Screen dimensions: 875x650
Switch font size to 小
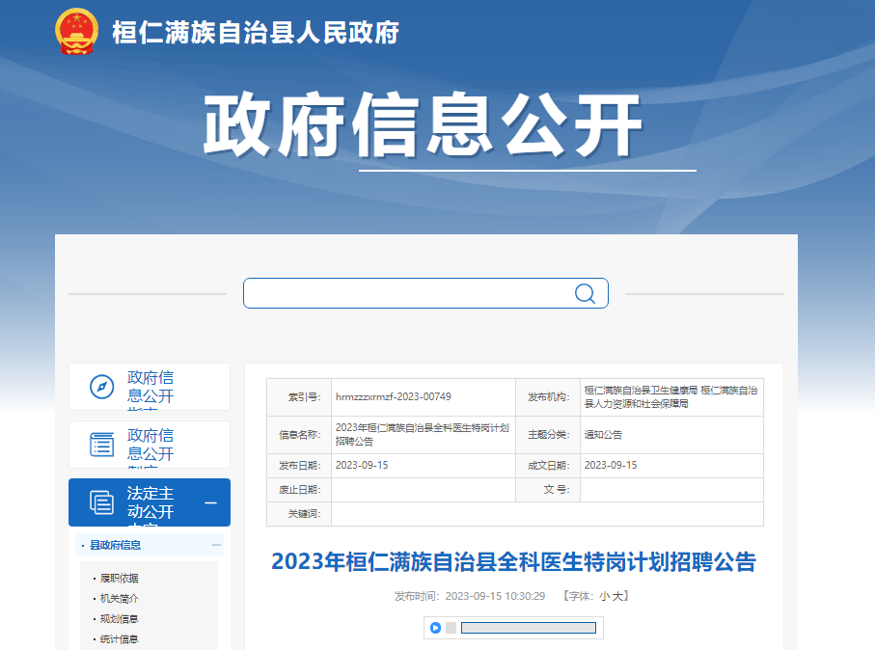604,596
